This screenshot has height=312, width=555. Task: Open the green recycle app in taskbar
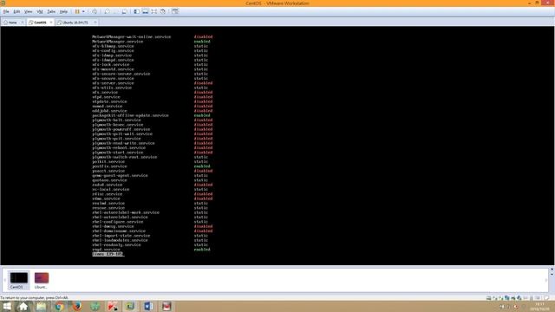coord(95,306)
